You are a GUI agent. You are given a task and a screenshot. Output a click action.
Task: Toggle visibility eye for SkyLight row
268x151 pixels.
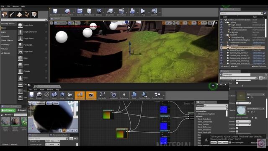222,32
